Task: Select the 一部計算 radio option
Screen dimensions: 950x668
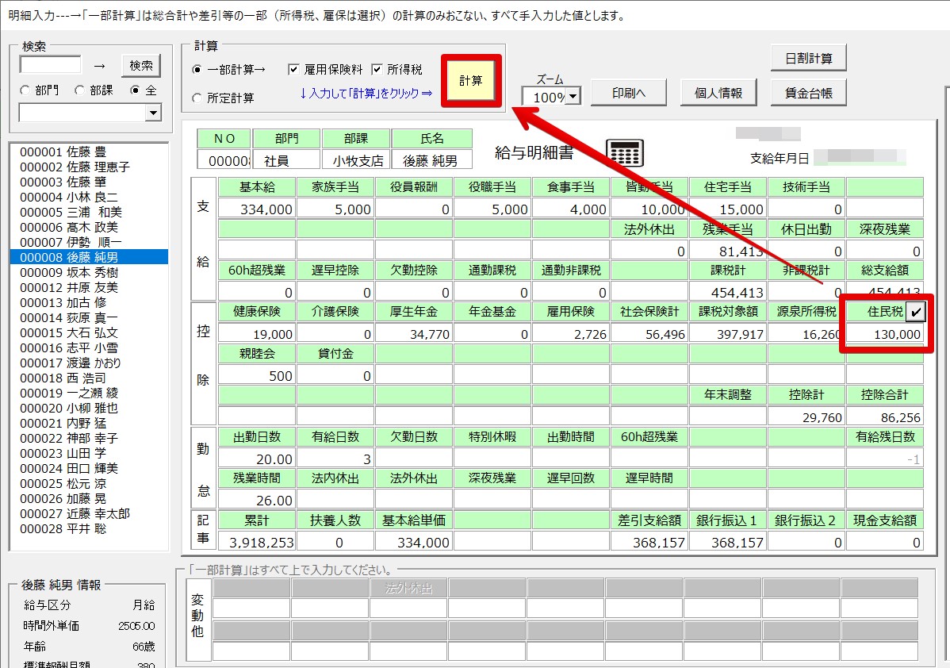Action: (197, 70)
